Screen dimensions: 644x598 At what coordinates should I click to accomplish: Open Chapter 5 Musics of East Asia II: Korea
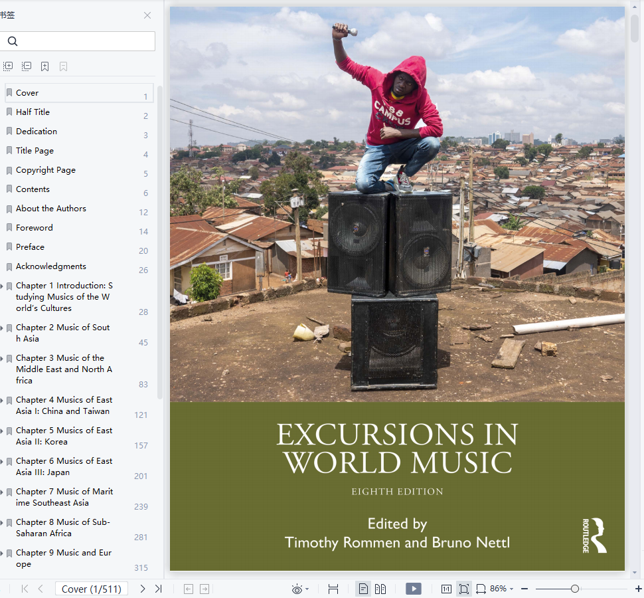[64, 436]
